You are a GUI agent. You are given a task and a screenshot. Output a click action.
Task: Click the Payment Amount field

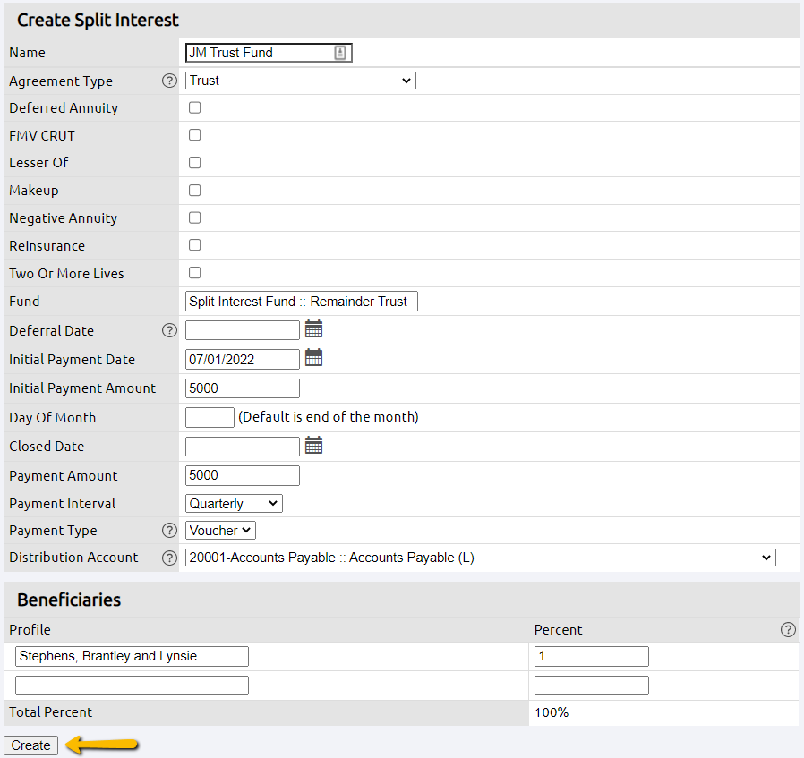pos(243,475)
